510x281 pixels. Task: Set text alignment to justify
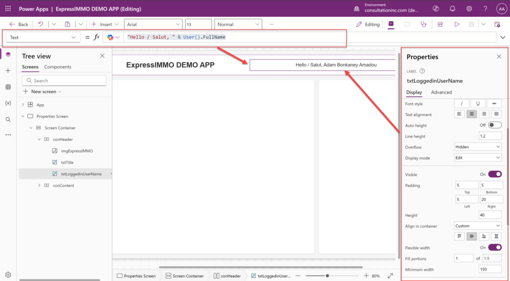(x=497, y=114)
